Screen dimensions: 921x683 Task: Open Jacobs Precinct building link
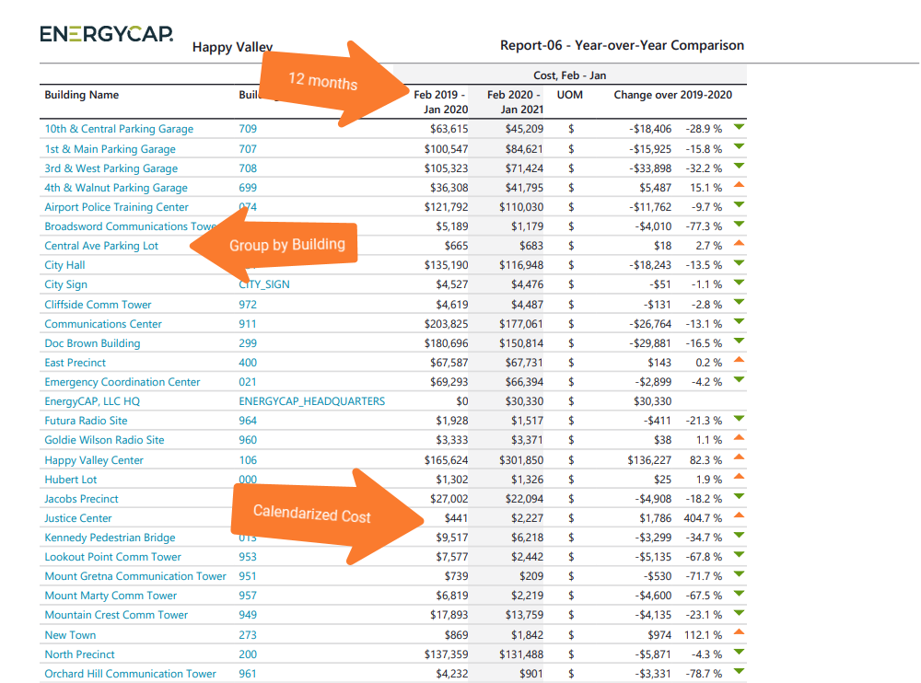click(81, 499)
